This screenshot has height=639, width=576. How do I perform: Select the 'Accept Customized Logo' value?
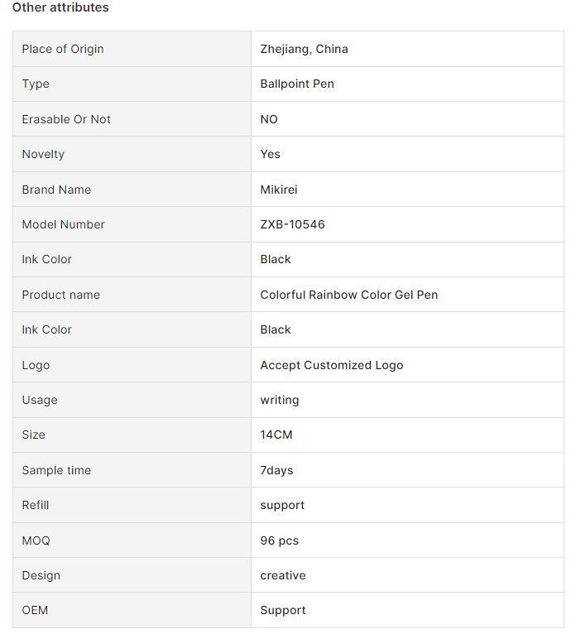click(332, 365)
